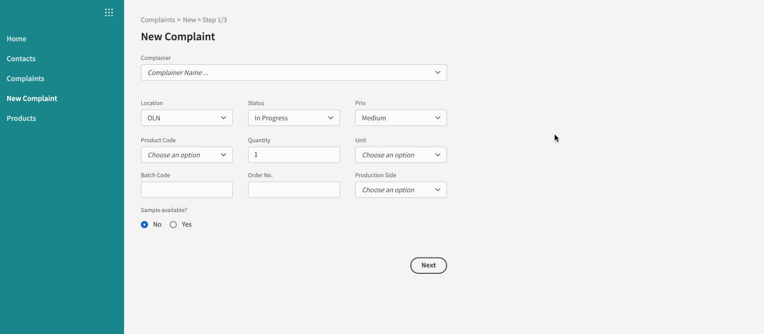Go to the Complaints list

point(26,79)
